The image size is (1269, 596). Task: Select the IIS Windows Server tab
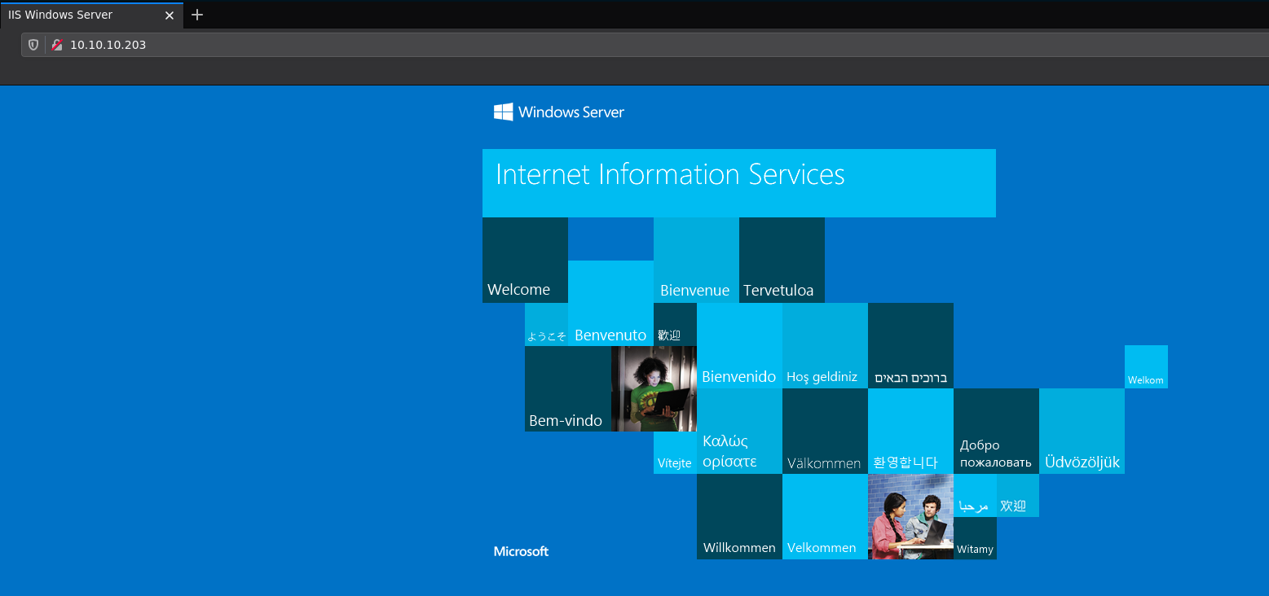click(91, 15)
